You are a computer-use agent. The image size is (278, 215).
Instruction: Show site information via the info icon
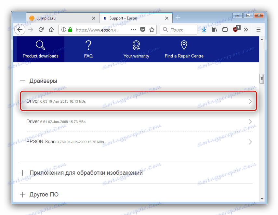[x=63, y=30]
